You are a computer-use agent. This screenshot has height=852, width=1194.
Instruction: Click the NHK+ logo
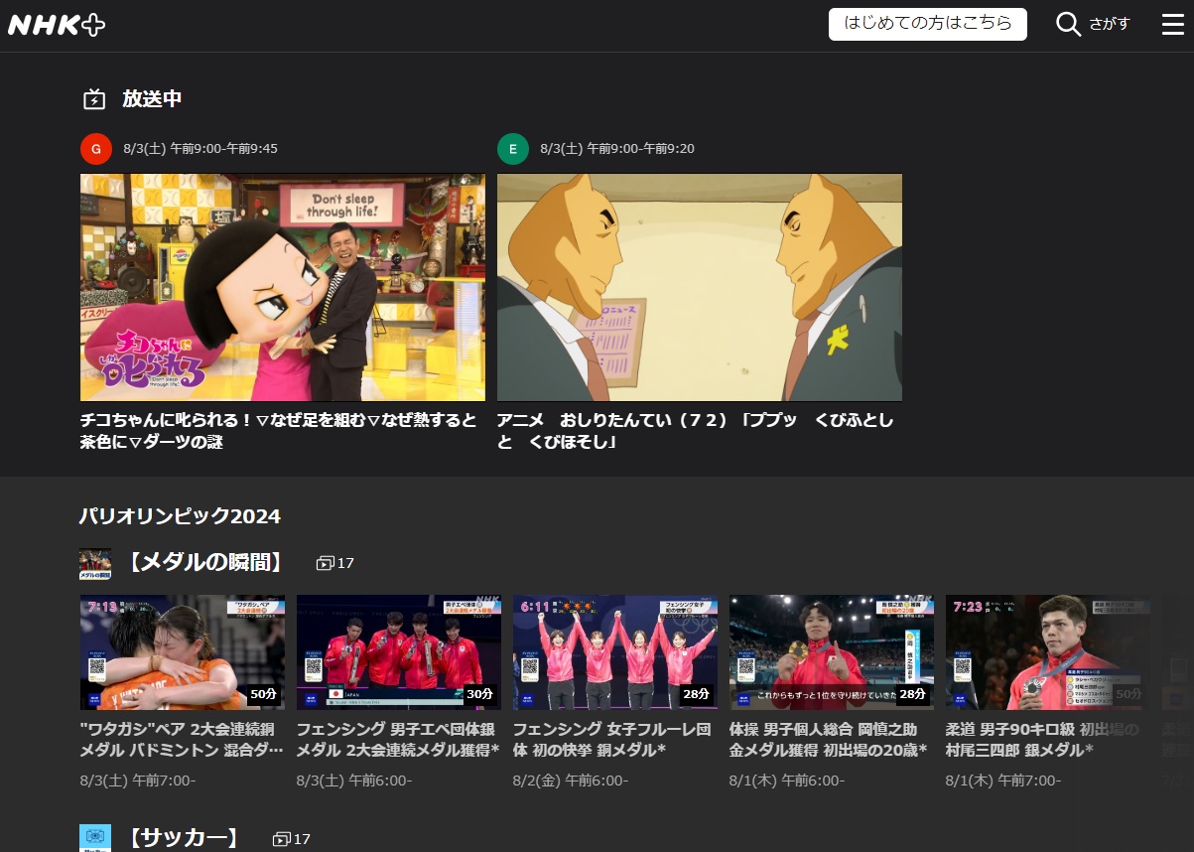pos(57,25)
